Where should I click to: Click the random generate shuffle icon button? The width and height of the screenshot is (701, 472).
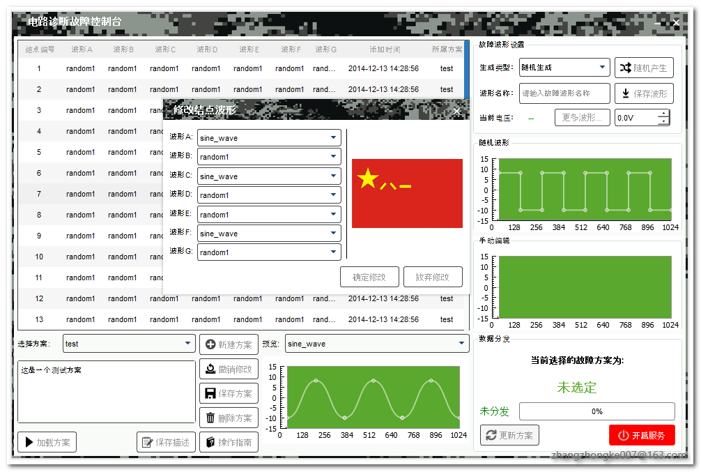point(644,68)
